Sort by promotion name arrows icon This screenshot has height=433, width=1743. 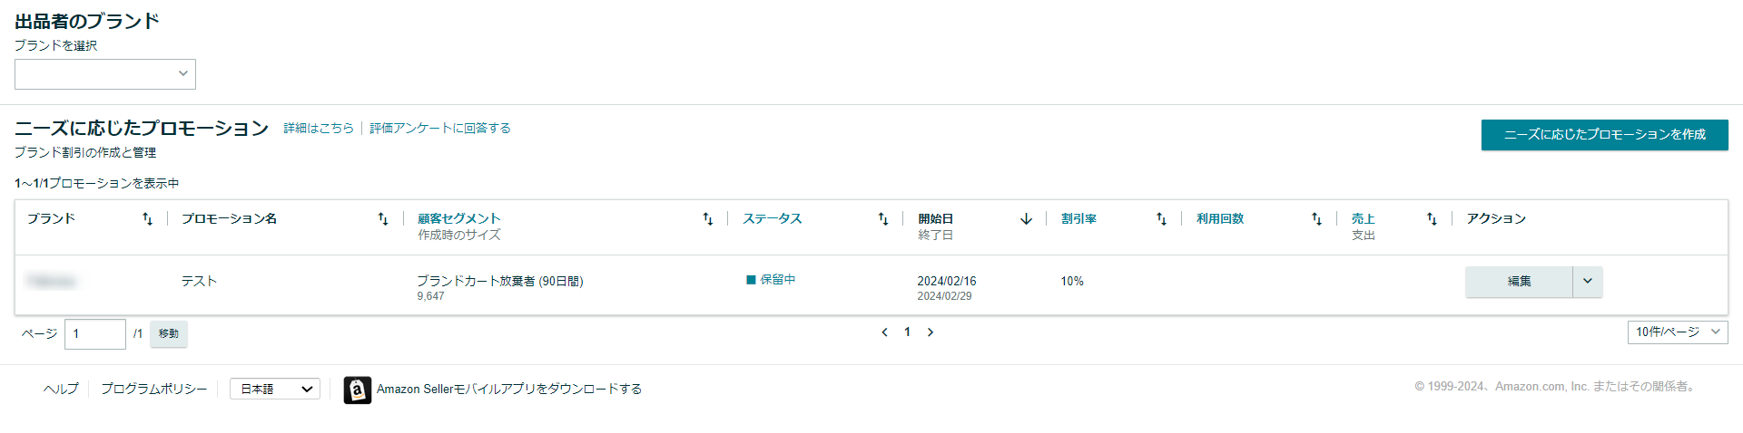click(x=383, y=219)
